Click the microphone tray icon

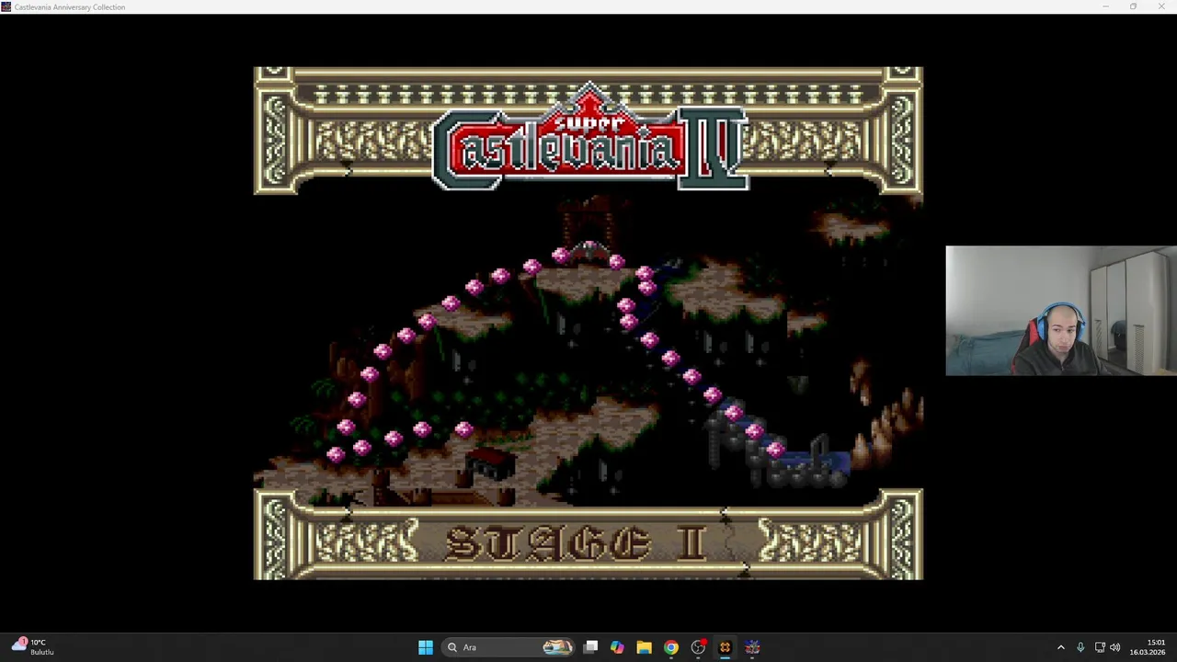coord(1080,647)
